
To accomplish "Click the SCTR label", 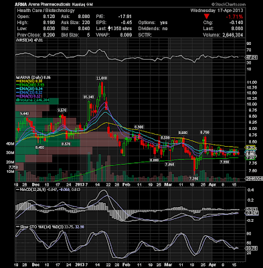I will tap(145, 35).
